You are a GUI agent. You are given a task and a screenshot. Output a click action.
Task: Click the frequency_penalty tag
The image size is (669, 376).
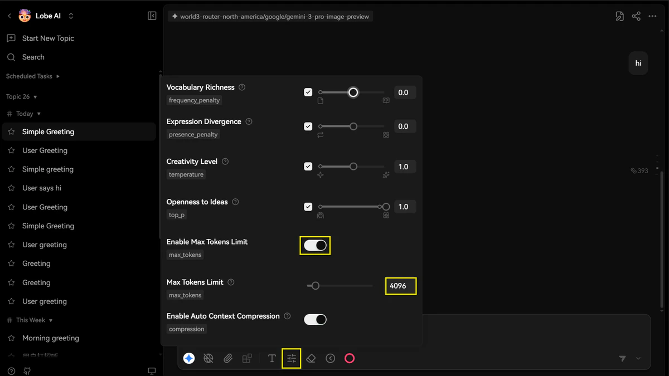[195, 100]
